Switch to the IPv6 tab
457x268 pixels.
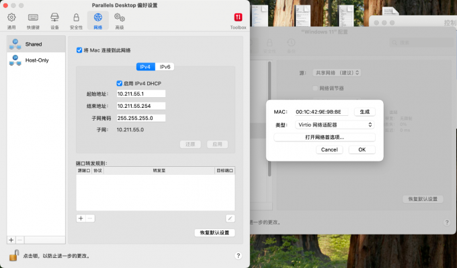click(165, 67)
